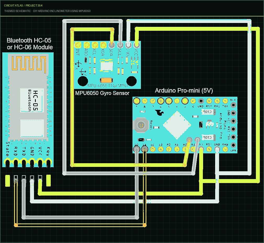
Task: Select Arduino digital pin 12
Action: coord(153,149)
